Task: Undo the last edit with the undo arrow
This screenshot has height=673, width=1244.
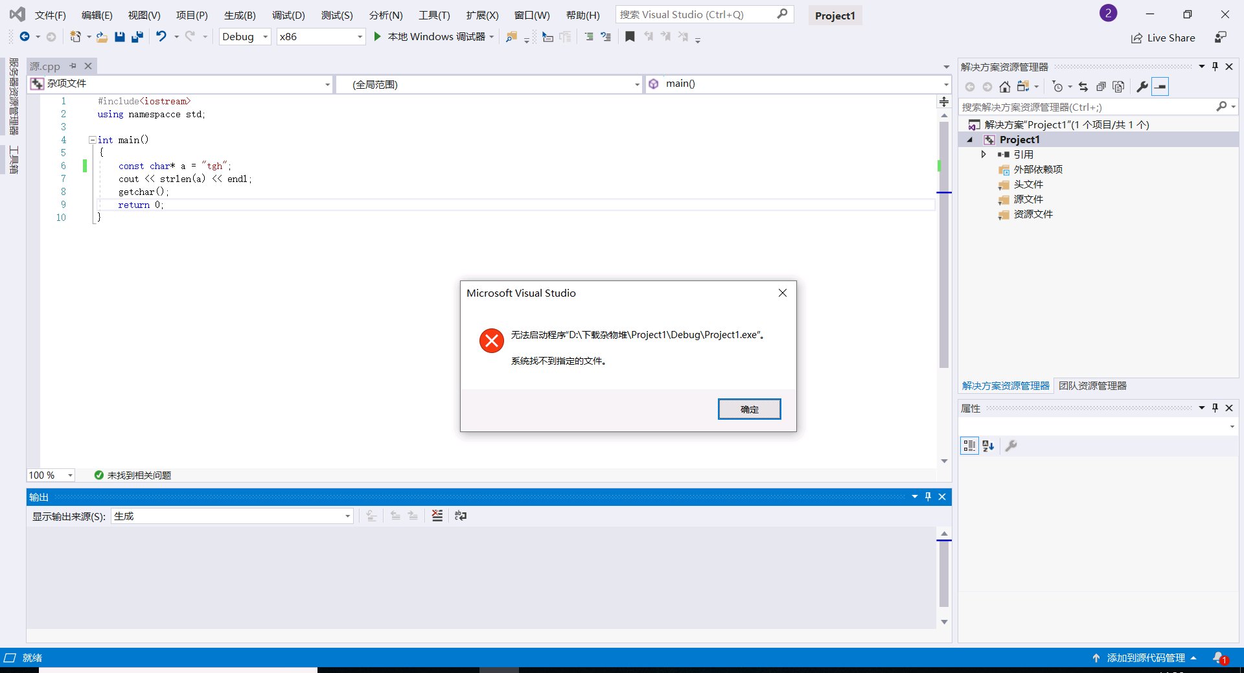Action: pos(161,37)
